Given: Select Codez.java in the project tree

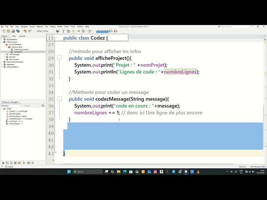Looking at the screenshot, I should click(x=18, y=52).
